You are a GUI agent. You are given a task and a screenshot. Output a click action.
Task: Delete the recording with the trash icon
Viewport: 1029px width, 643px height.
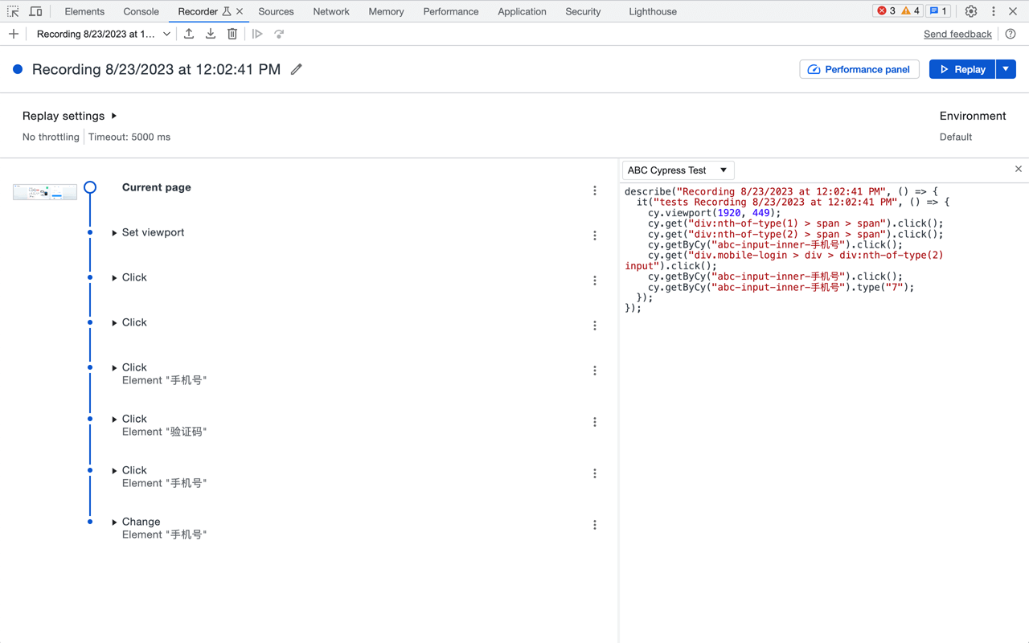coord(232,34)
